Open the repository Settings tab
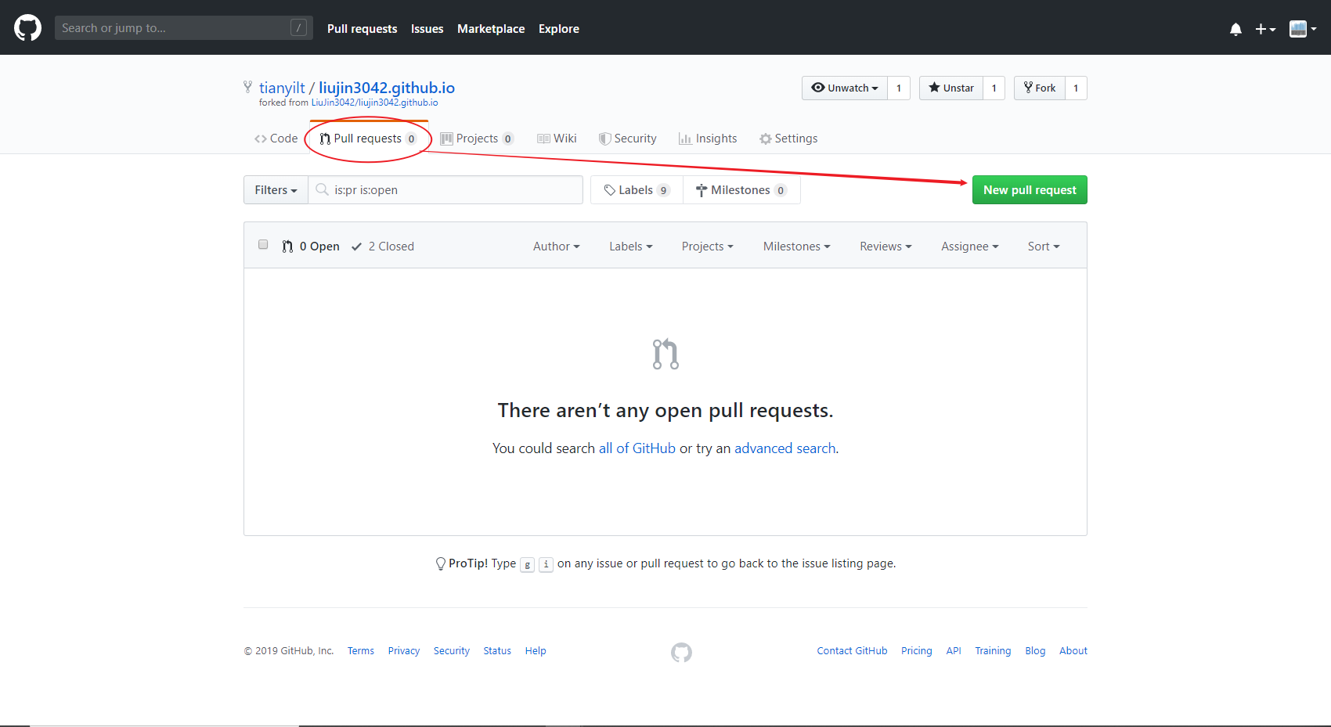This screenshot has width=1331, height=727. click(788, 139)
